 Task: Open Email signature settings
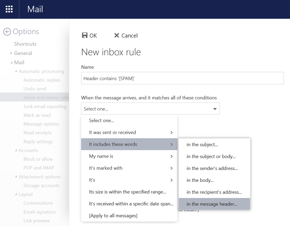(x=39, y=212)
